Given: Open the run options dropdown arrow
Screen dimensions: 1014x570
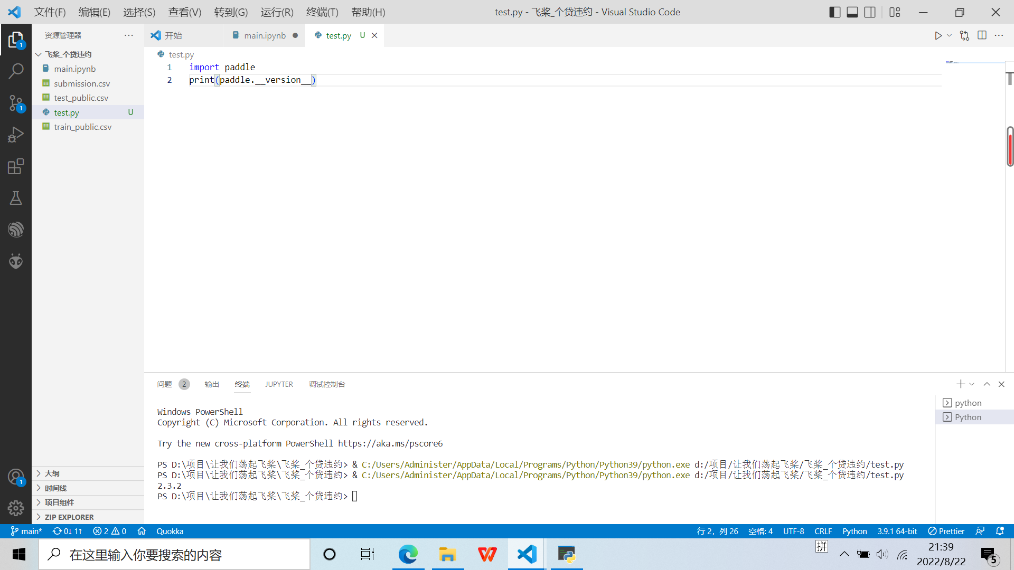Looking at the screenshot, I should (950, 35).
